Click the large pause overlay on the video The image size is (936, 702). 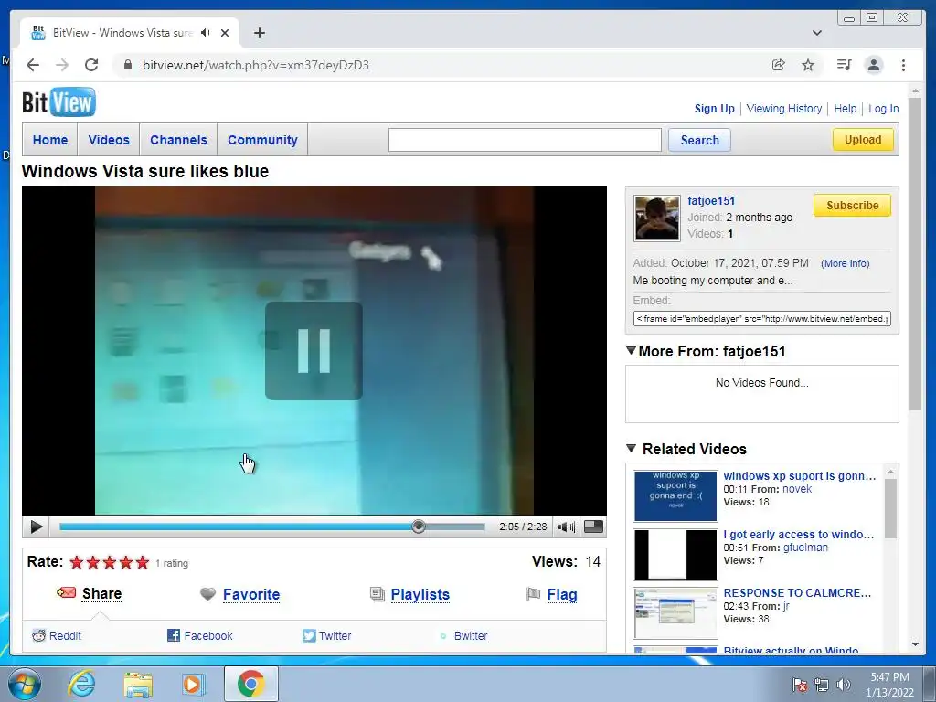(314, 351)
